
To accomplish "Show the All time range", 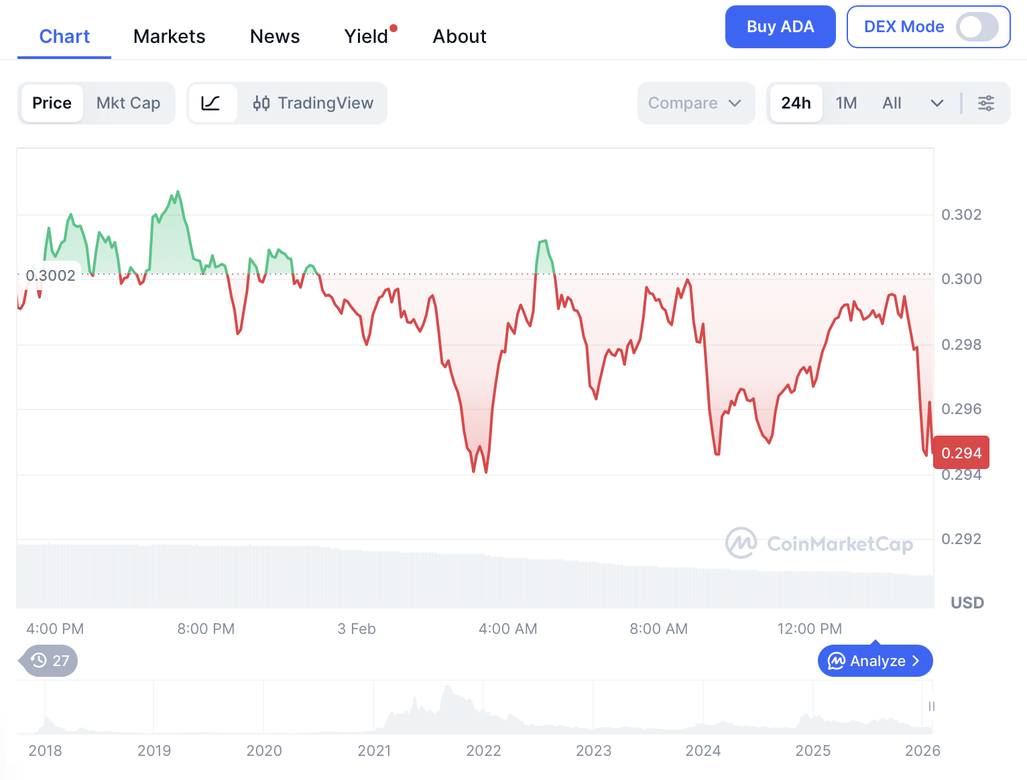I will point(892,103).
